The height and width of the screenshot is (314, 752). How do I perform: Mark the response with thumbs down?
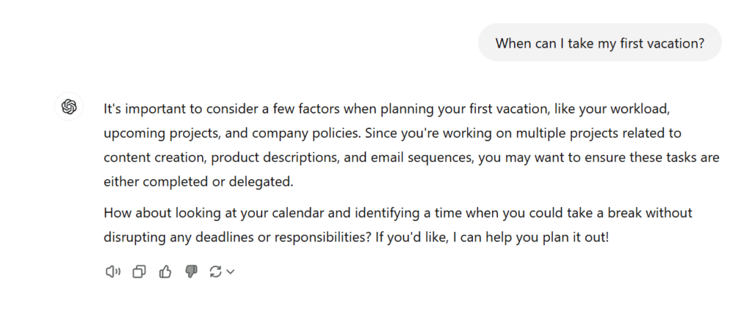click(191, 272)
